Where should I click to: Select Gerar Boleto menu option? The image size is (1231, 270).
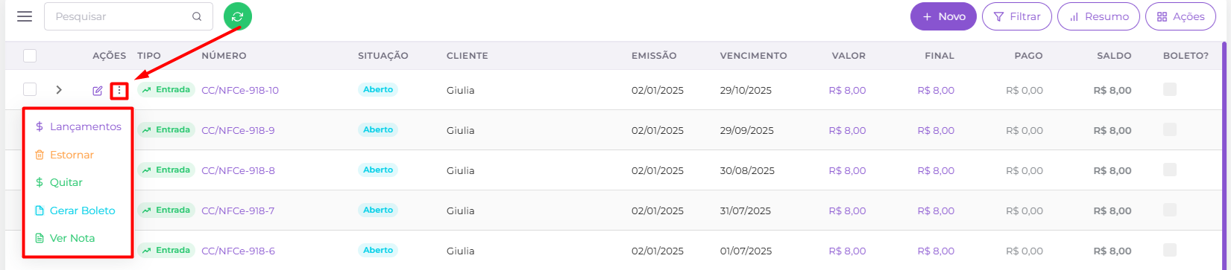click(75, 210)
